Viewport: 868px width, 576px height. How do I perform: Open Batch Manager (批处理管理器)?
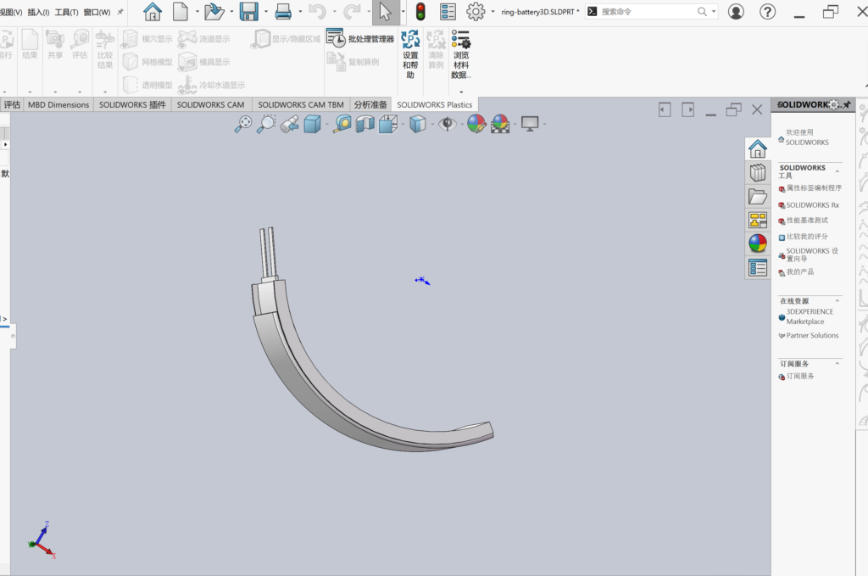(362, 39)
